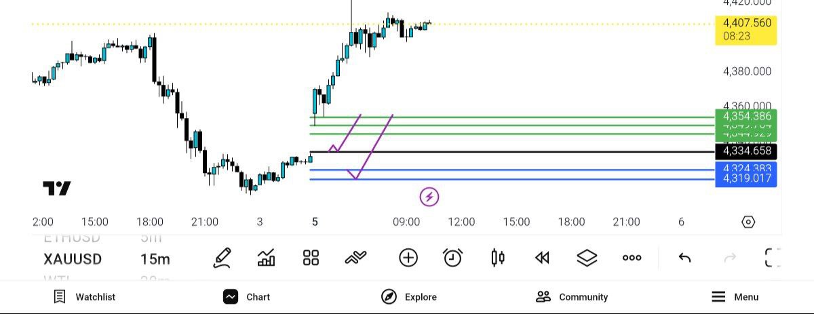Image resolution: width=814 pixels, height=314 pixels.
Task: Go to the Explore tab
Action: 408,297
